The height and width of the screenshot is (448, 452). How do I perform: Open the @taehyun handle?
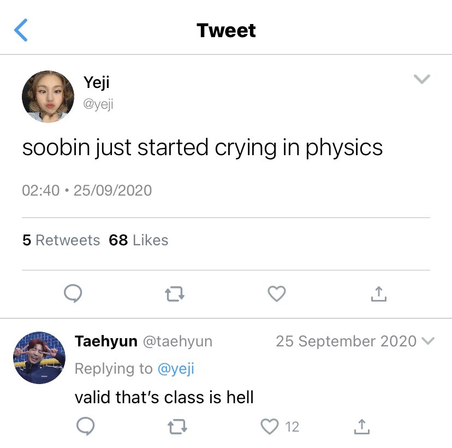click(x=177, y=341)
